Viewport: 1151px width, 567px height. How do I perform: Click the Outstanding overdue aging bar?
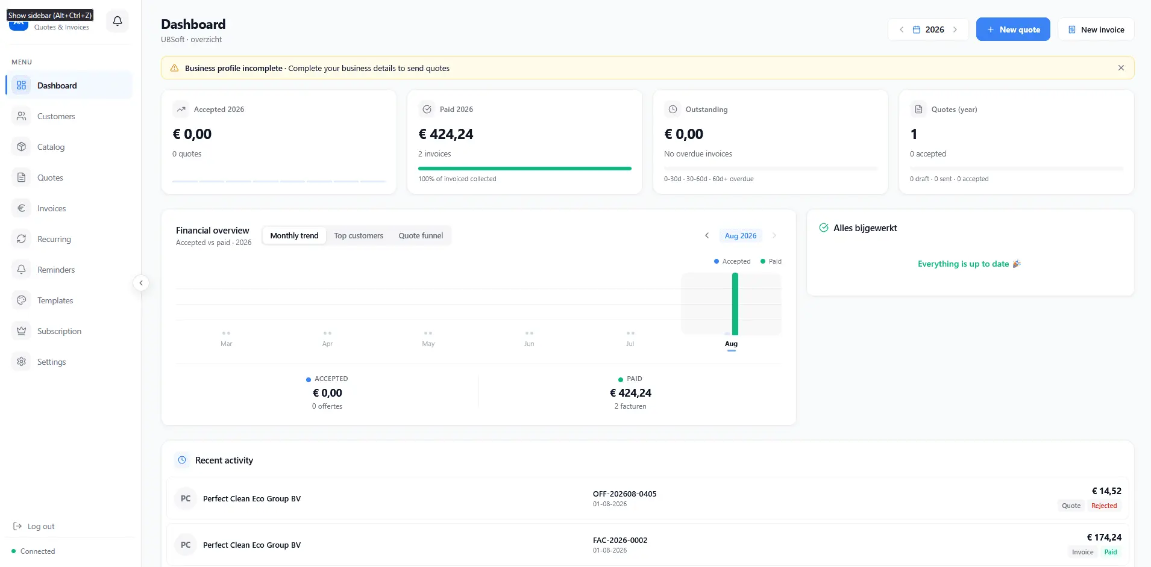click(771, 169)
